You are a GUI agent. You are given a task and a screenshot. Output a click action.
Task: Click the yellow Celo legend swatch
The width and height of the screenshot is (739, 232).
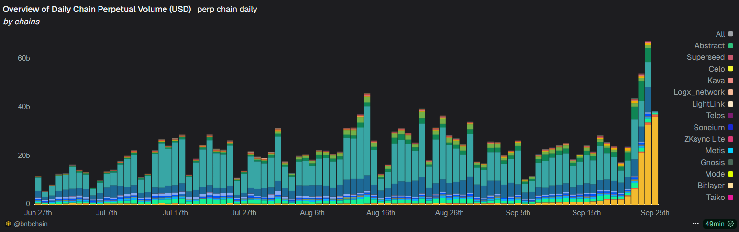pos(730,69)
